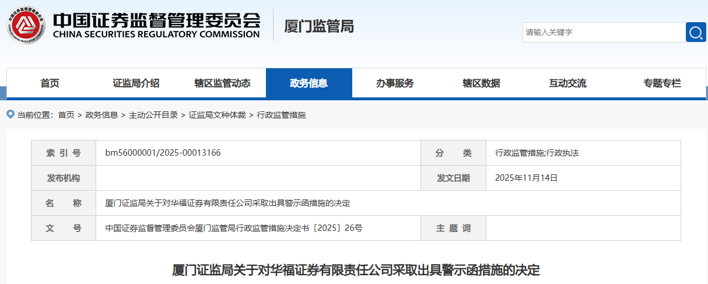Open the 办事服务 navigation tab

pyautogui.click(x=395, y=83)
